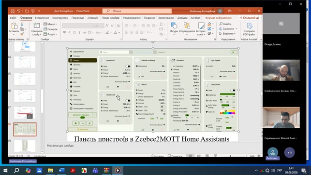Click the Пошук search field

point(137,11)
